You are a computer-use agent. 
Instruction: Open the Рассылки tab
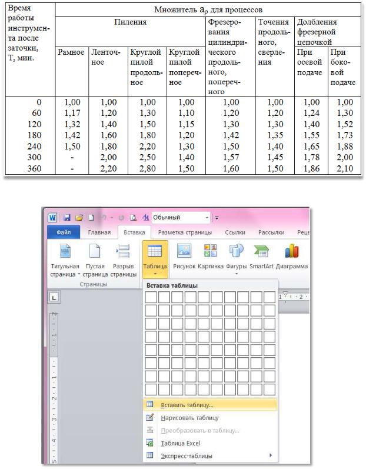point(271,232)
